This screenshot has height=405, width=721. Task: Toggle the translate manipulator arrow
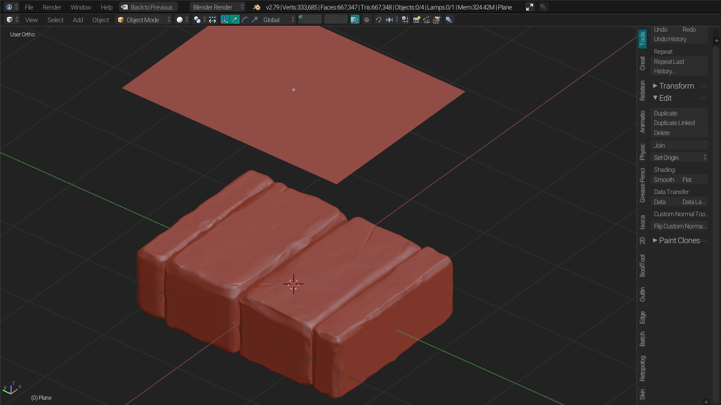click(x=234, y=20)
